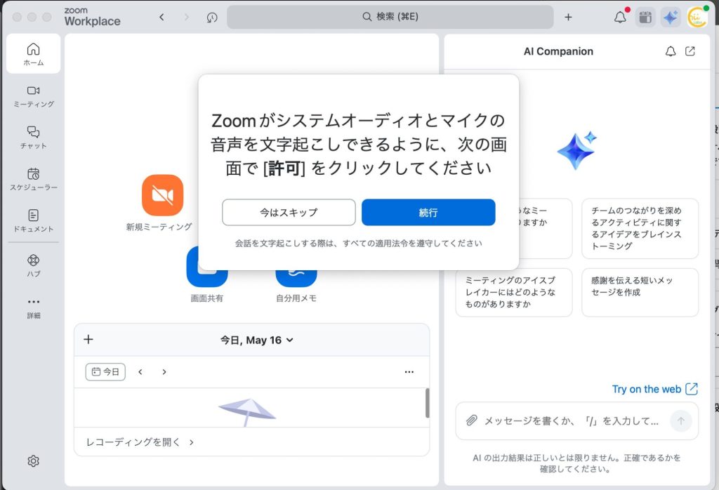The height and width of the screenshot is (490, 719).
Task: Click the 今日 calendar button
Action: [x=105, y=372]
